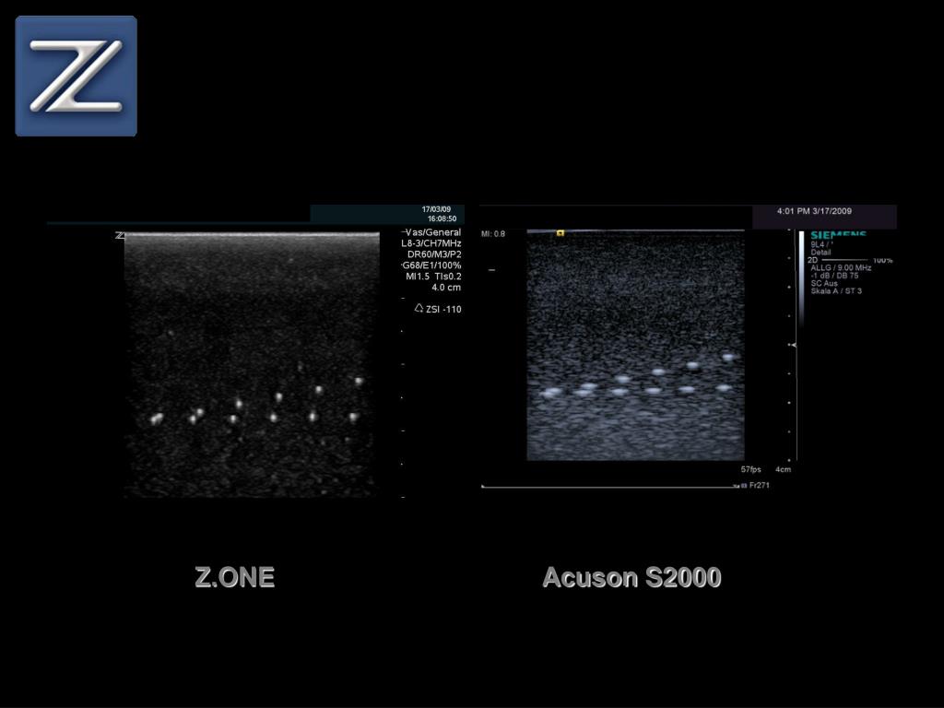The height and width of the screenshot is (708, 944).
Task: Click the Z logo in the corner
Action: (77, 77)
